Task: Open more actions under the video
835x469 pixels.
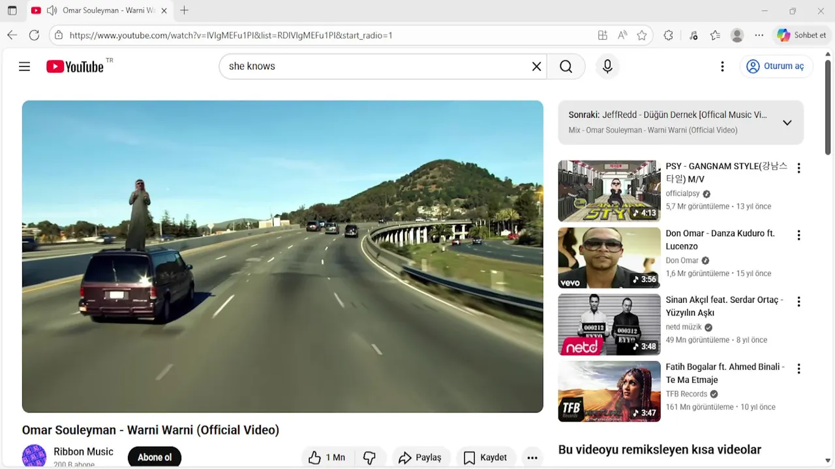Action: [x=532, y=458]
